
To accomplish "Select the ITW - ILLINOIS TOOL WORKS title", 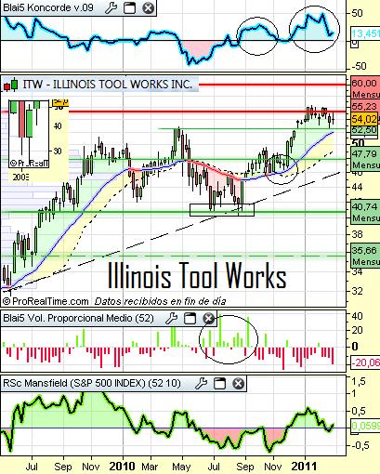I will [108, 84].
